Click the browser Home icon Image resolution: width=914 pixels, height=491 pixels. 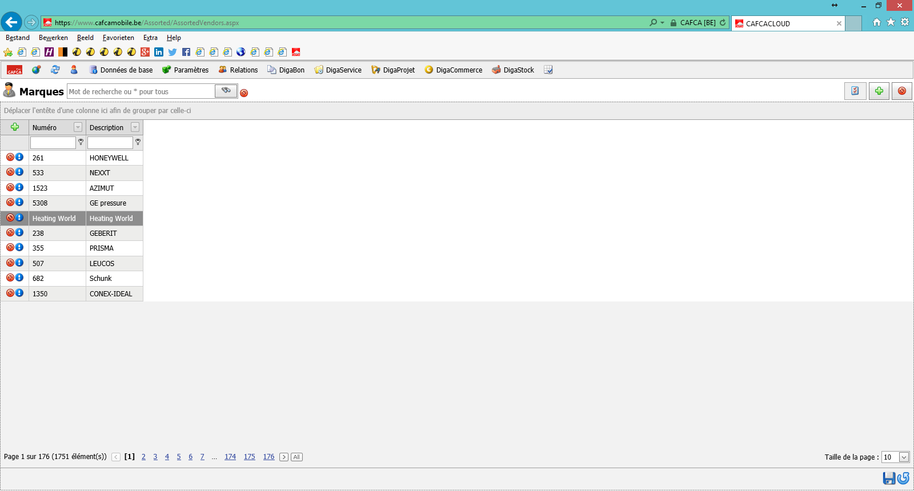[x=877, y=22]
